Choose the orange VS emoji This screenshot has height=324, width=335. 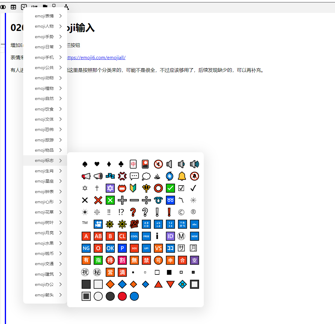(158, 248)
